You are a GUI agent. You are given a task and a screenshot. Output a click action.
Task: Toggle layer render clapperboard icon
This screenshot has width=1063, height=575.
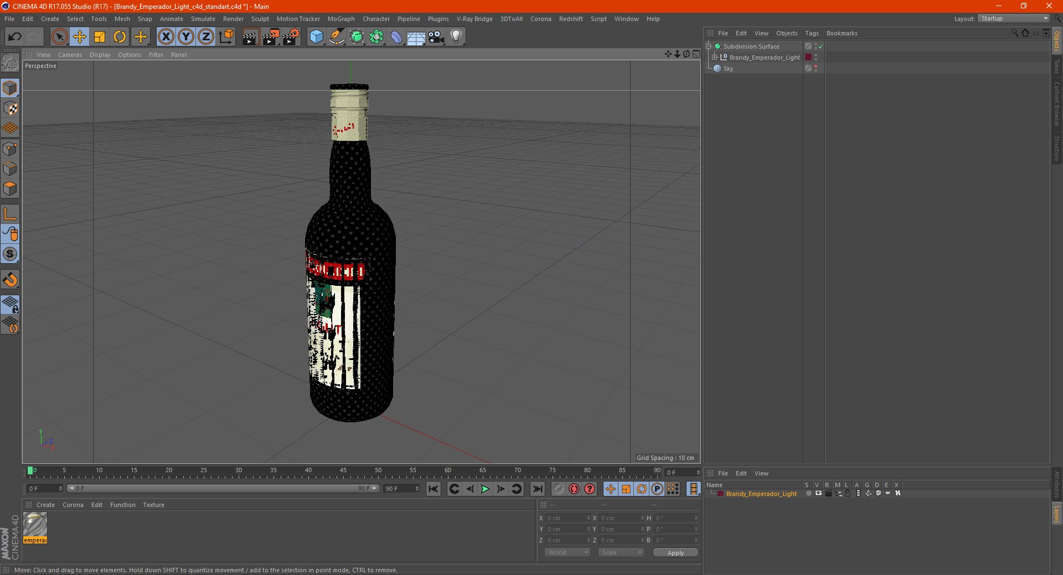click(x=828, y=493)
